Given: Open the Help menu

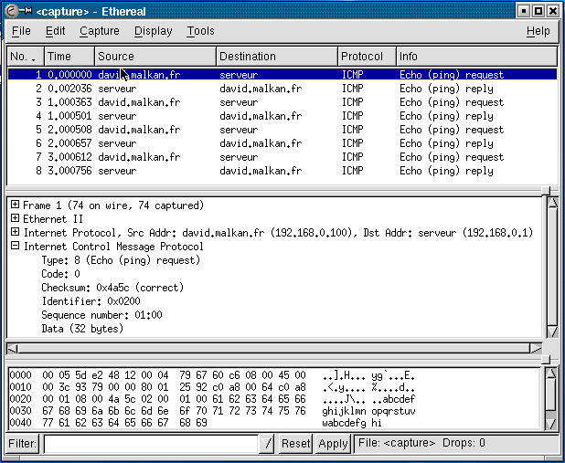Looking at the screenshot, I should 538,31.
